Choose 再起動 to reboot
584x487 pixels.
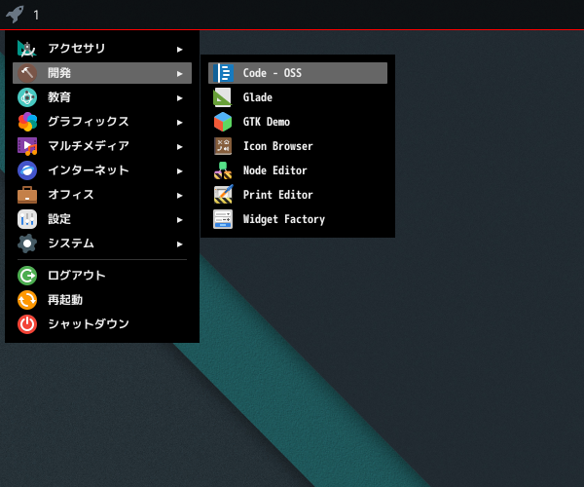click(102, 300)
